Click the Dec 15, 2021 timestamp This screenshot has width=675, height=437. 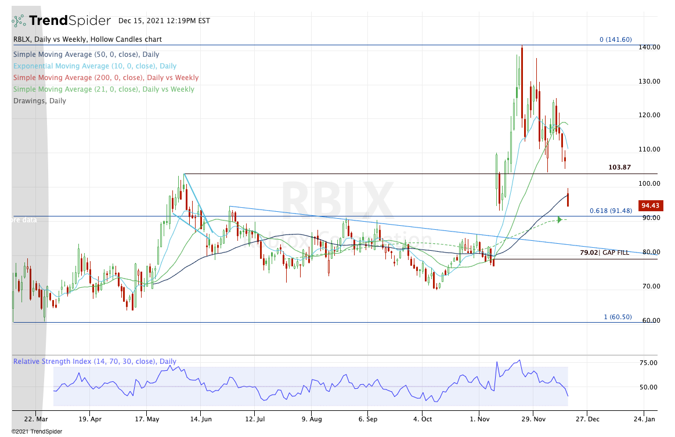coord(164,21)
